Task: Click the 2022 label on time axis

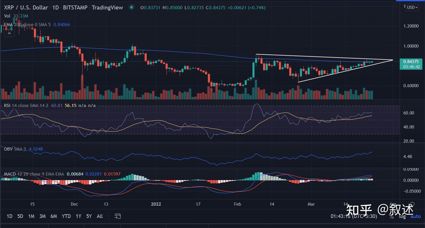Action: tap(156, 204)
